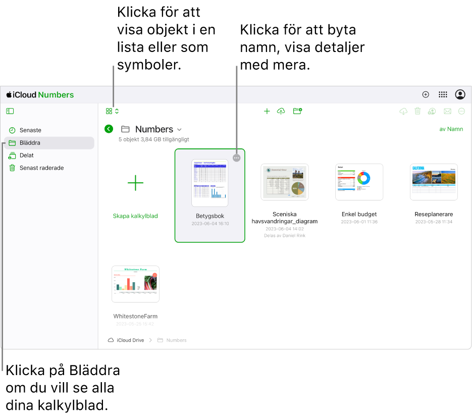
Task: Go back using the green arrow
Action: point(109,129)
